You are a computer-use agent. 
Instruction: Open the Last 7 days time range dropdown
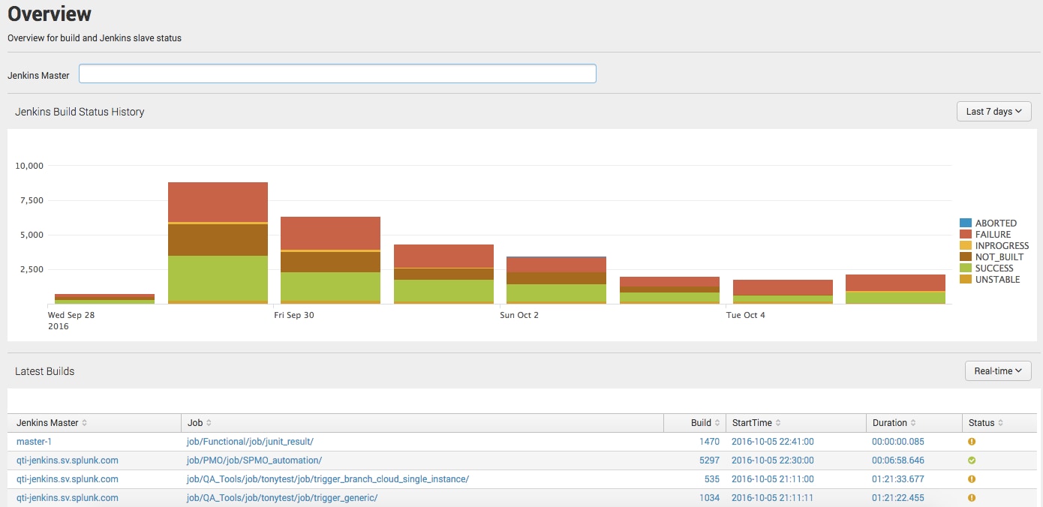993,112
